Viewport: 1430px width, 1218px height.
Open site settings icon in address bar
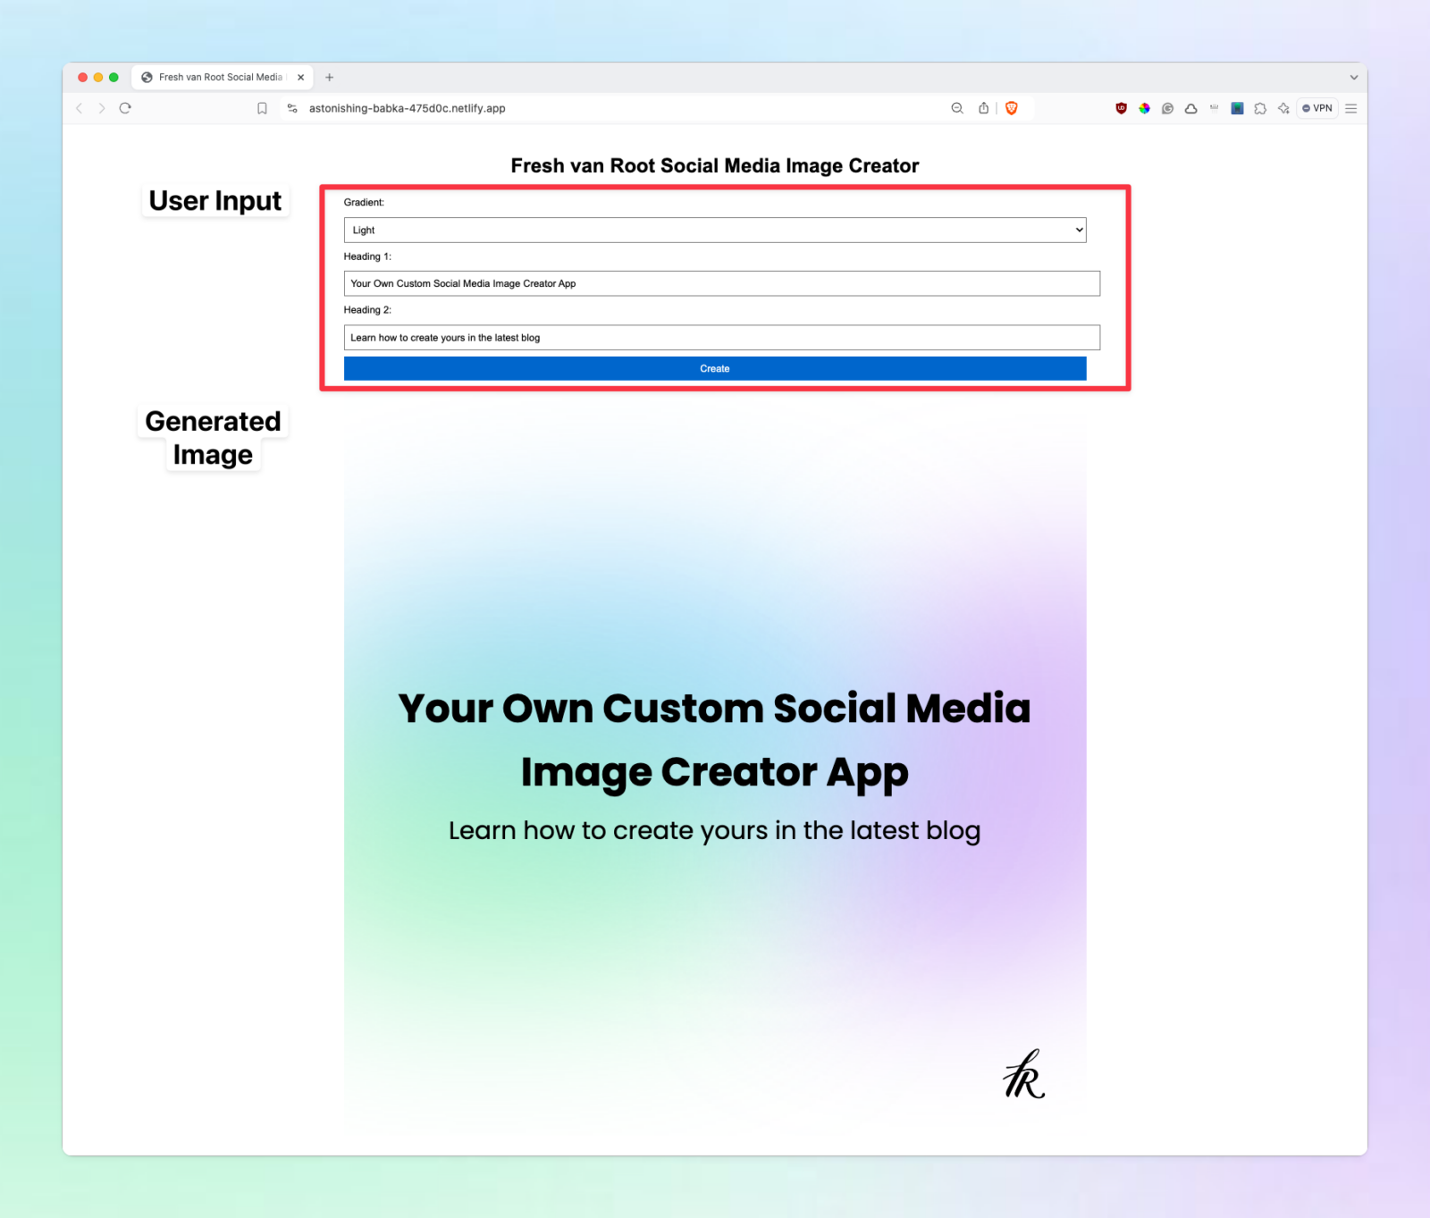tap(292, 108)
